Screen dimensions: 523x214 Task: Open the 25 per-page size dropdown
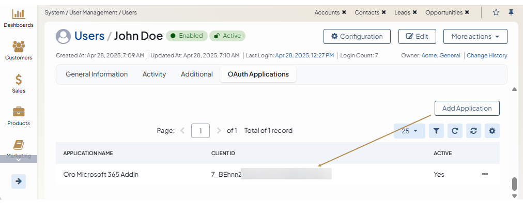point(409,131)
